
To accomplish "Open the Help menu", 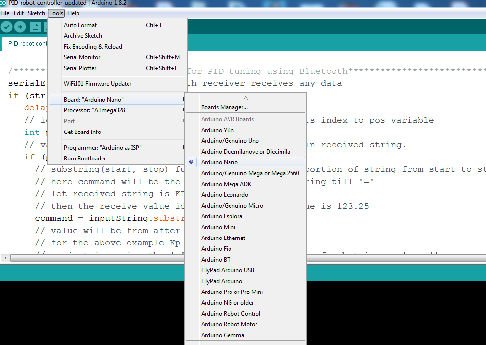I will point(73,13).
